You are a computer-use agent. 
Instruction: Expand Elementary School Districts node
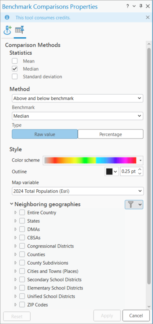coord(15,288)
